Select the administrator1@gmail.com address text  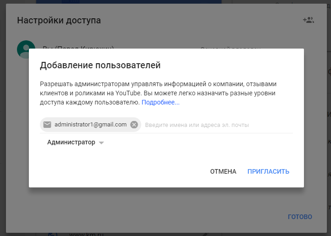pos(91,125)
